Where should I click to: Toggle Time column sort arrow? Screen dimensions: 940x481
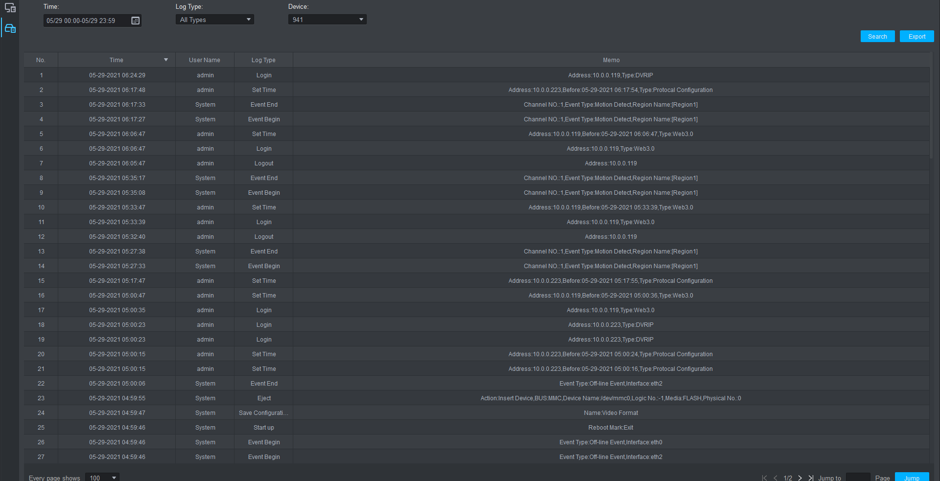[166, 60]
